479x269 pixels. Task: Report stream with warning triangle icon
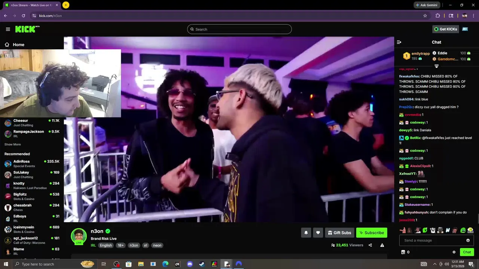(x=382, y=245)
